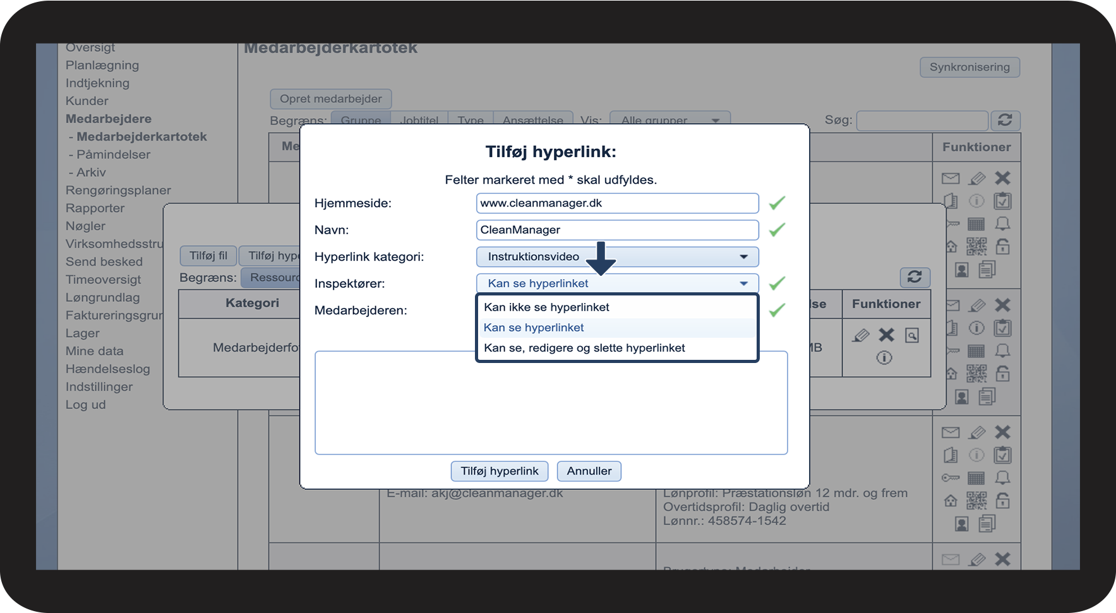Click the Hjemmeside field with www.cleanmanager.dk
The width and height of the screenshot is (1116, 613).
[x=617, y=203]
